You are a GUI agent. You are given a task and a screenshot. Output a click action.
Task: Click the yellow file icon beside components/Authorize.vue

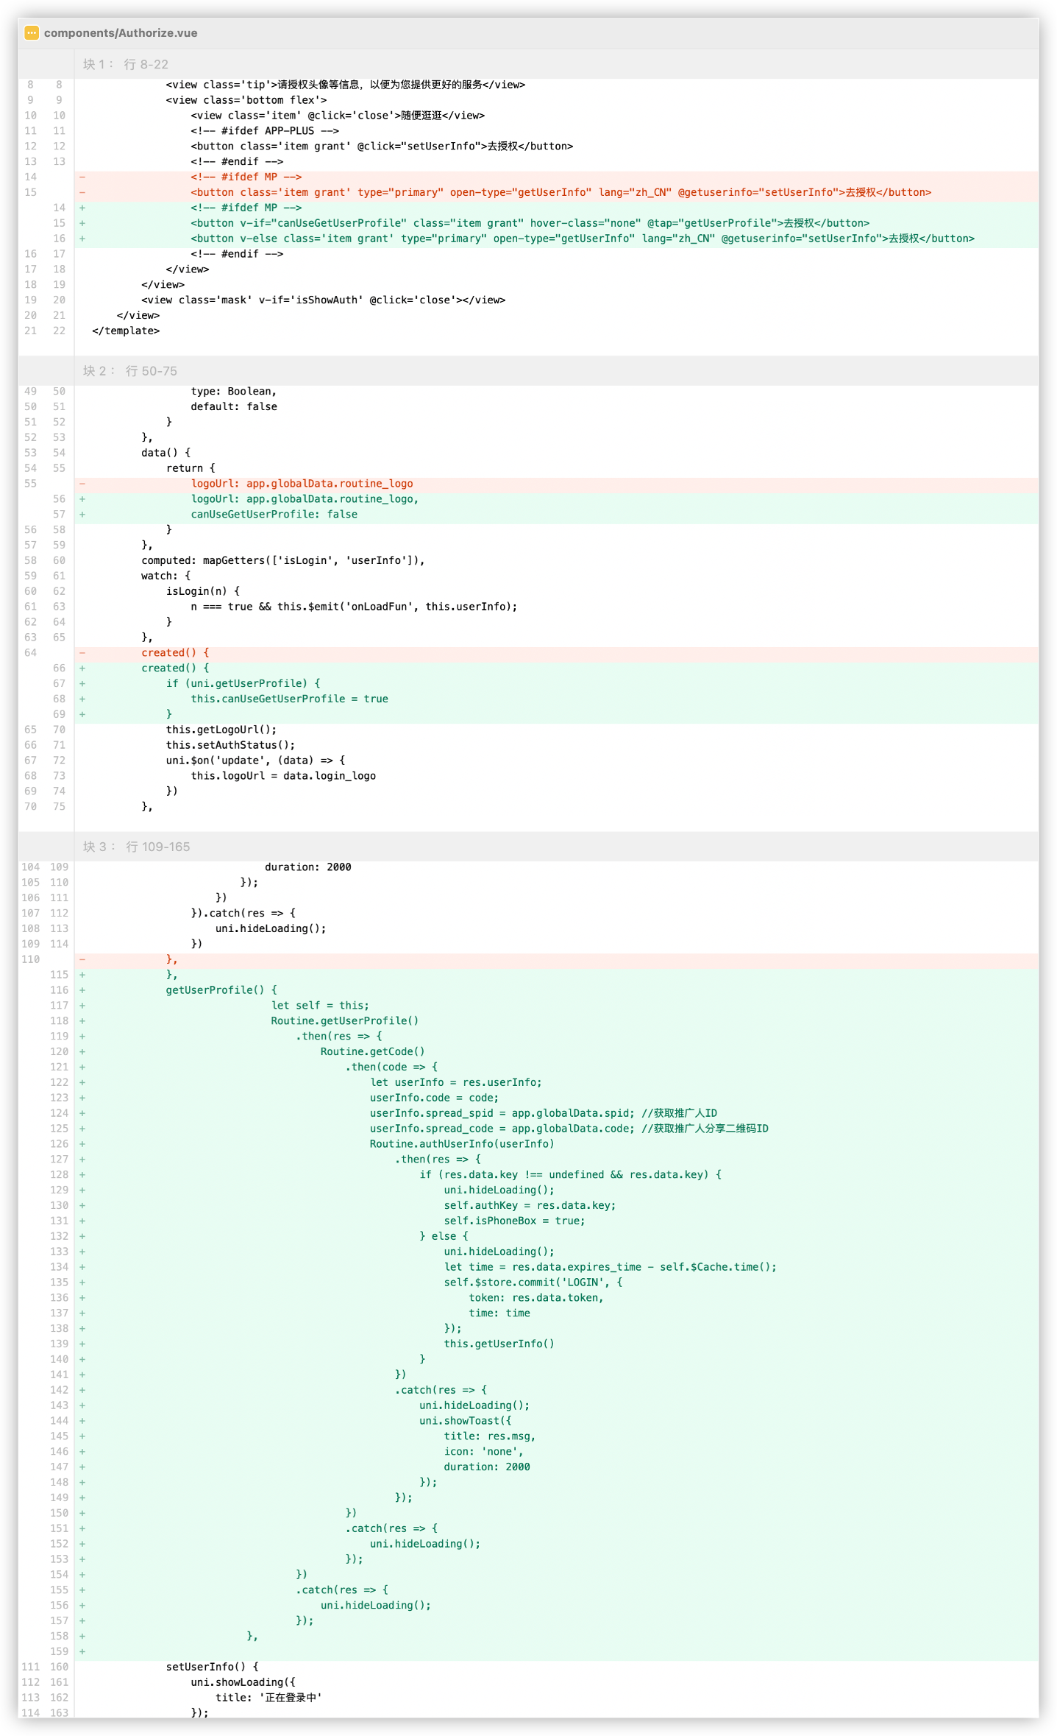pyautogui.click(x=32, y=32)
